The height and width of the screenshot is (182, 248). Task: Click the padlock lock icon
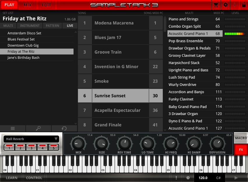(x=244, y=5)
